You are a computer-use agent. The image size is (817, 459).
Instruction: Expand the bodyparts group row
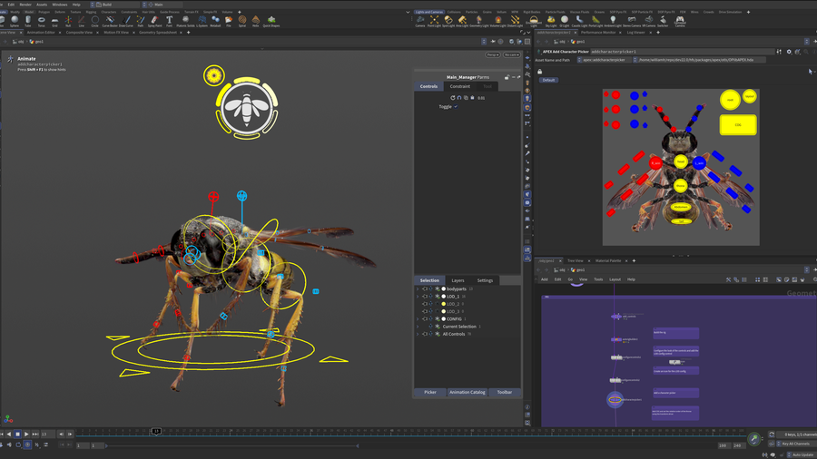tap(418, 288)
